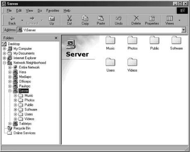Select the Users subfolder in tree

pos(29,114)
